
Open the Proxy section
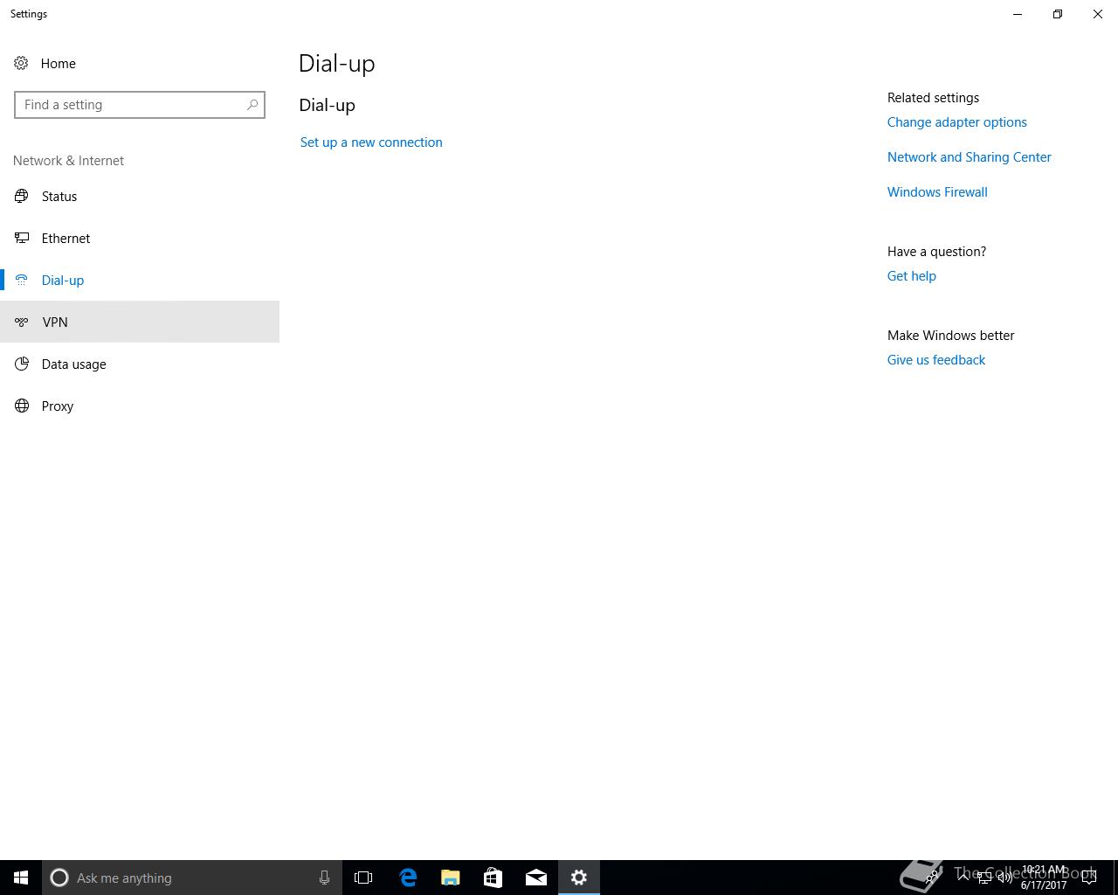140,406
